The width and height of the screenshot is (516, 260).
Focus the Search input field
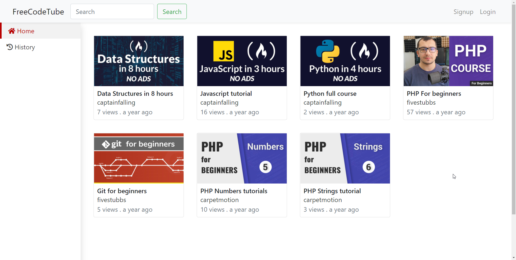[x=112, y=12]
